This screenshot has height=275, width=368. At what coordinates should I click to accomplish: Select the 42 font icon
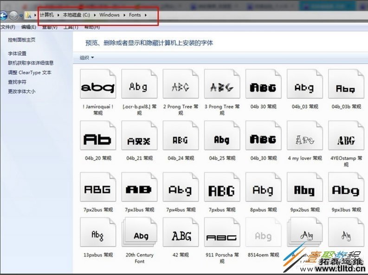(x=181, y=232)
